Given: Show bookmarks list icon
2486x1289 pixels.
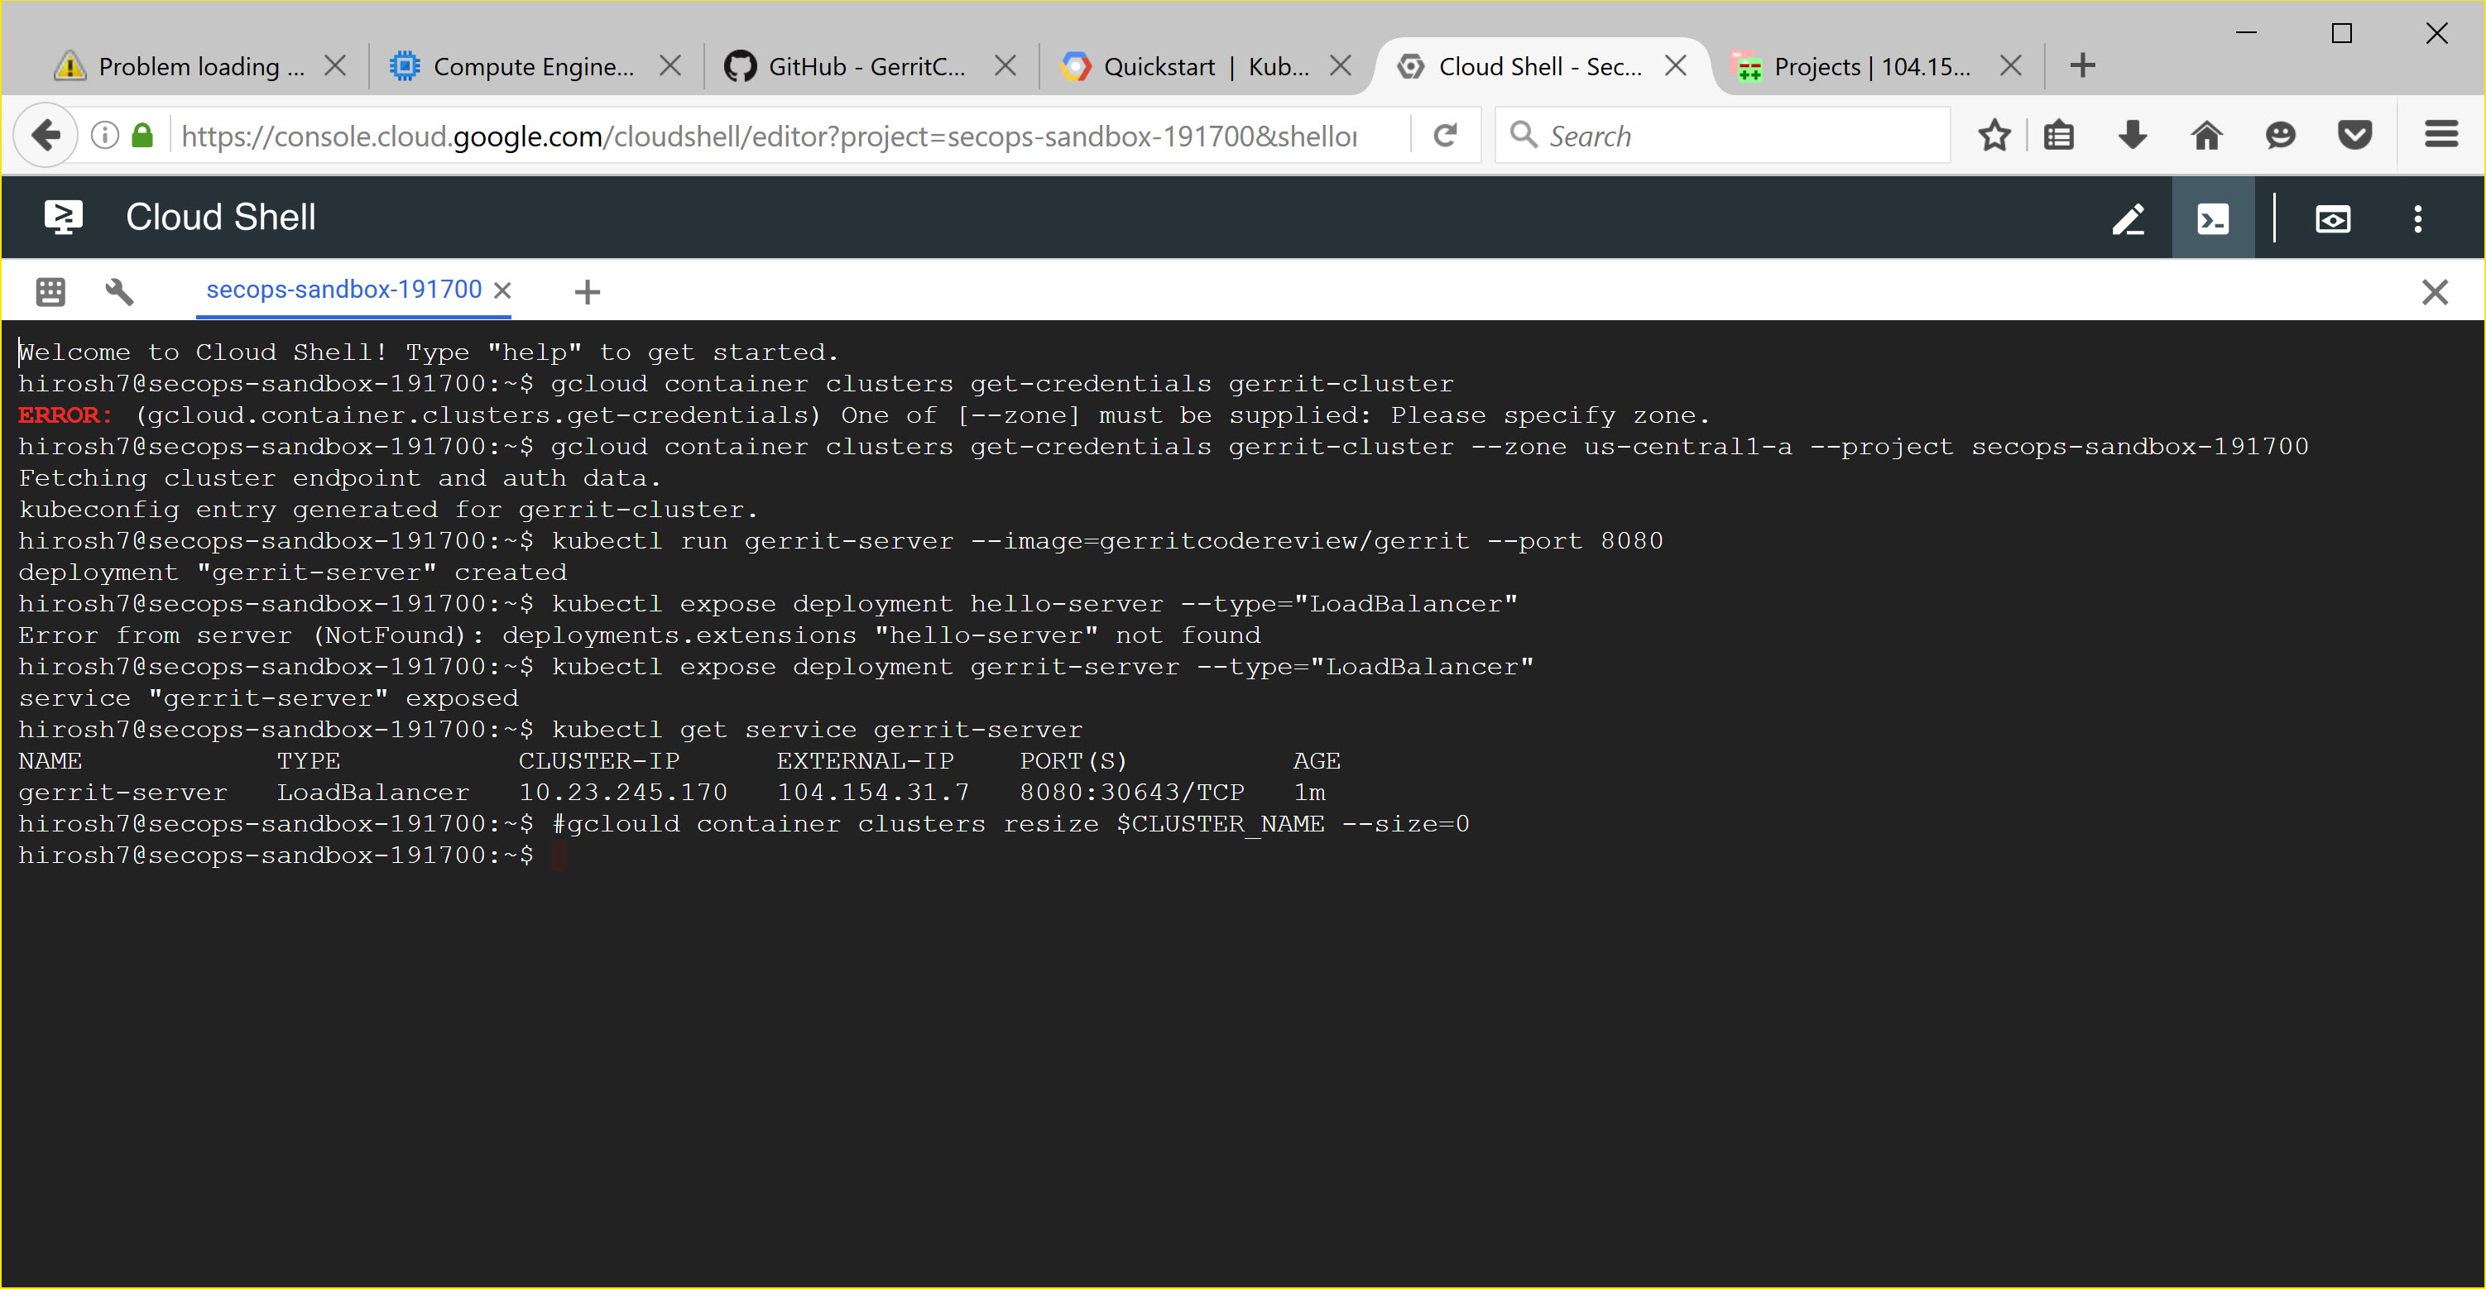Looking at the screenshot, I should click(x=2058, y=135).
